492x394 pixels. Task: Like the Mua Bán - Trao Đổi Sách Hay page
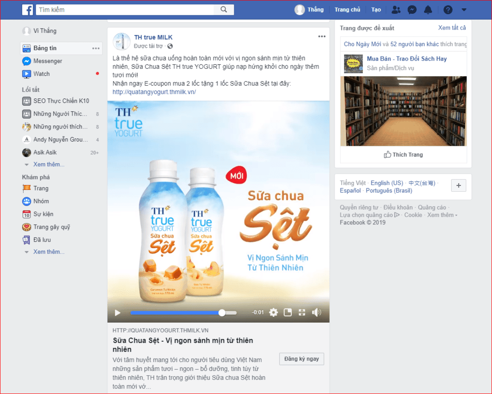(x=403, y=154)
